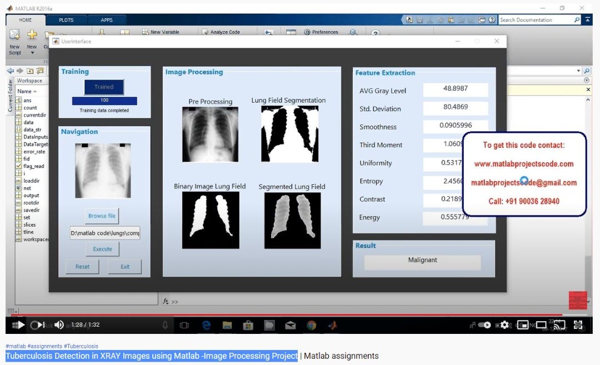Open the Mail icon in taskbar
The width and height of the screenshot is (600, 365).
click(291, 325)
